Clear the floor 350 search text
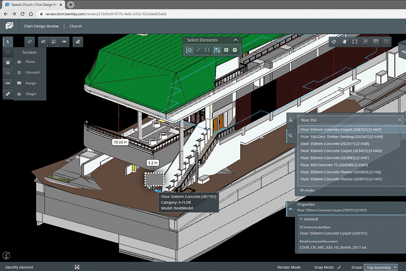The image size is (406, 271). point(399,119)
